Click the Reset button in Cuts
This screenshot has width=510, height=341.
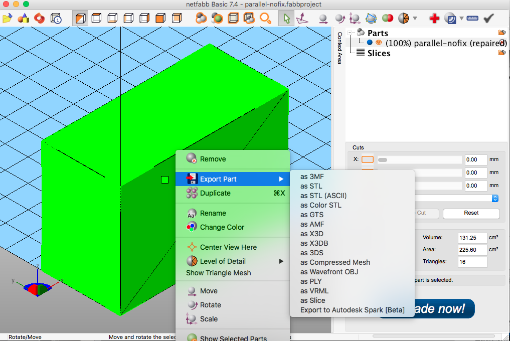pyautogui.click(x=471, y=213)
